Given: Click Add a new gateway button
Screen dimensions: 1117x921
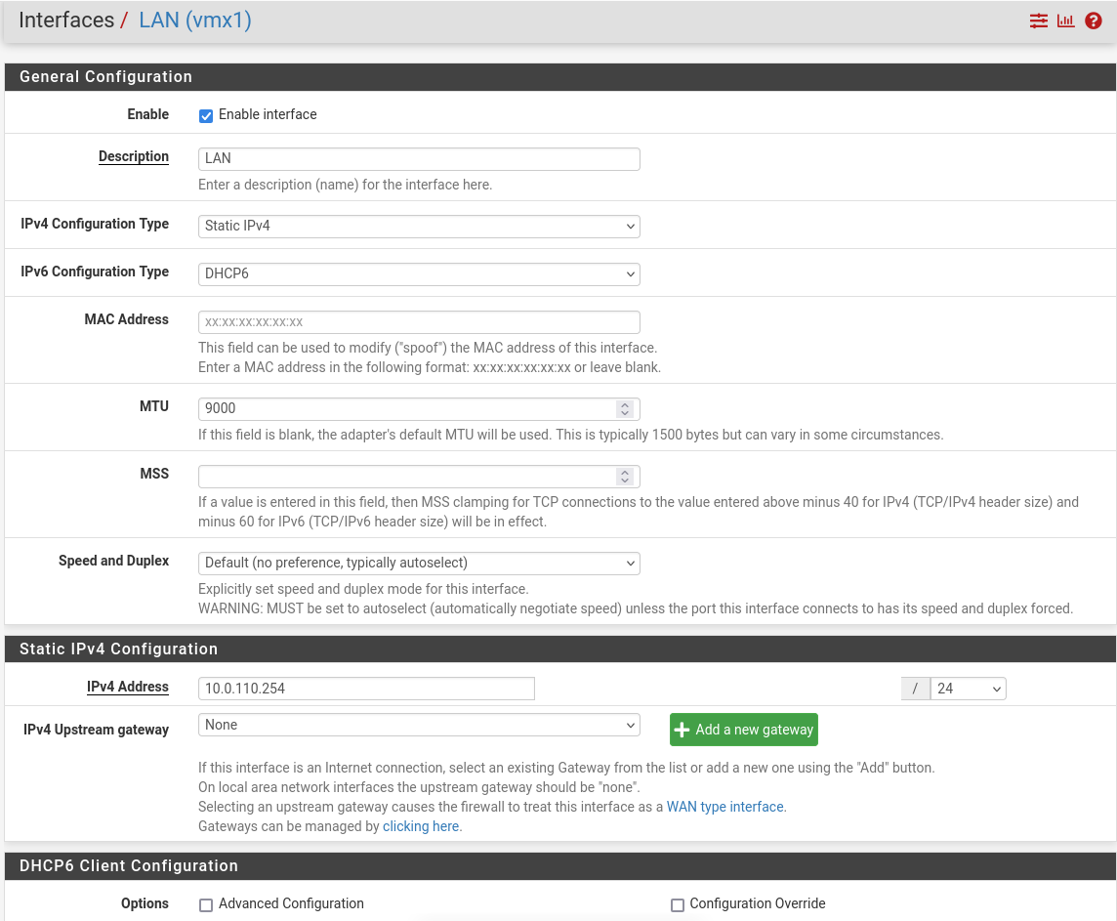Looking at the screenshot, I should coord(743,730).
